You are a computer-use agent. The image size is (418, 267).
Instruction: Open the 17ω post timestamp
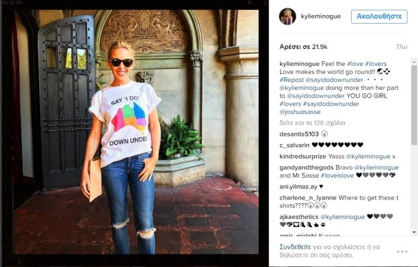click(x=401, y=47)
